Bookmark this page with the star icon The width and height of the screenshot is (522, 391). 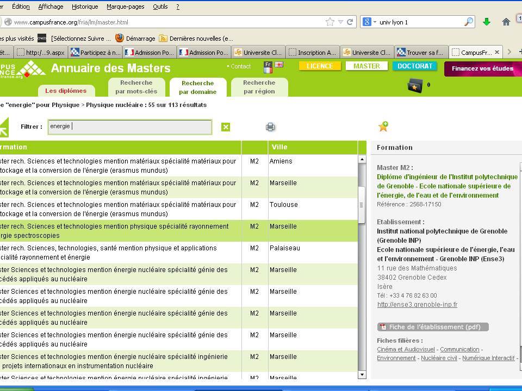(330, 22)
